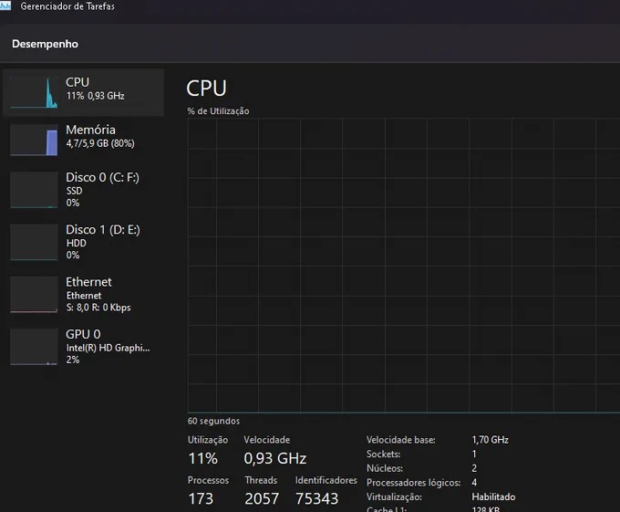Select GPU 0 Intel HD Graphics

[x=83, y=346]
